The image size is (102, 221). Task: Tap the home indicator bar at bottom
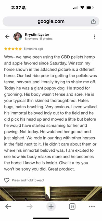[x=51, y=218]
